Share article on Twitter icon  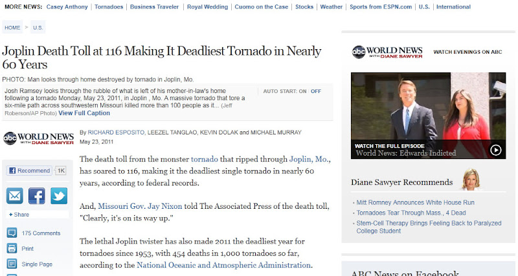point(59,196)
